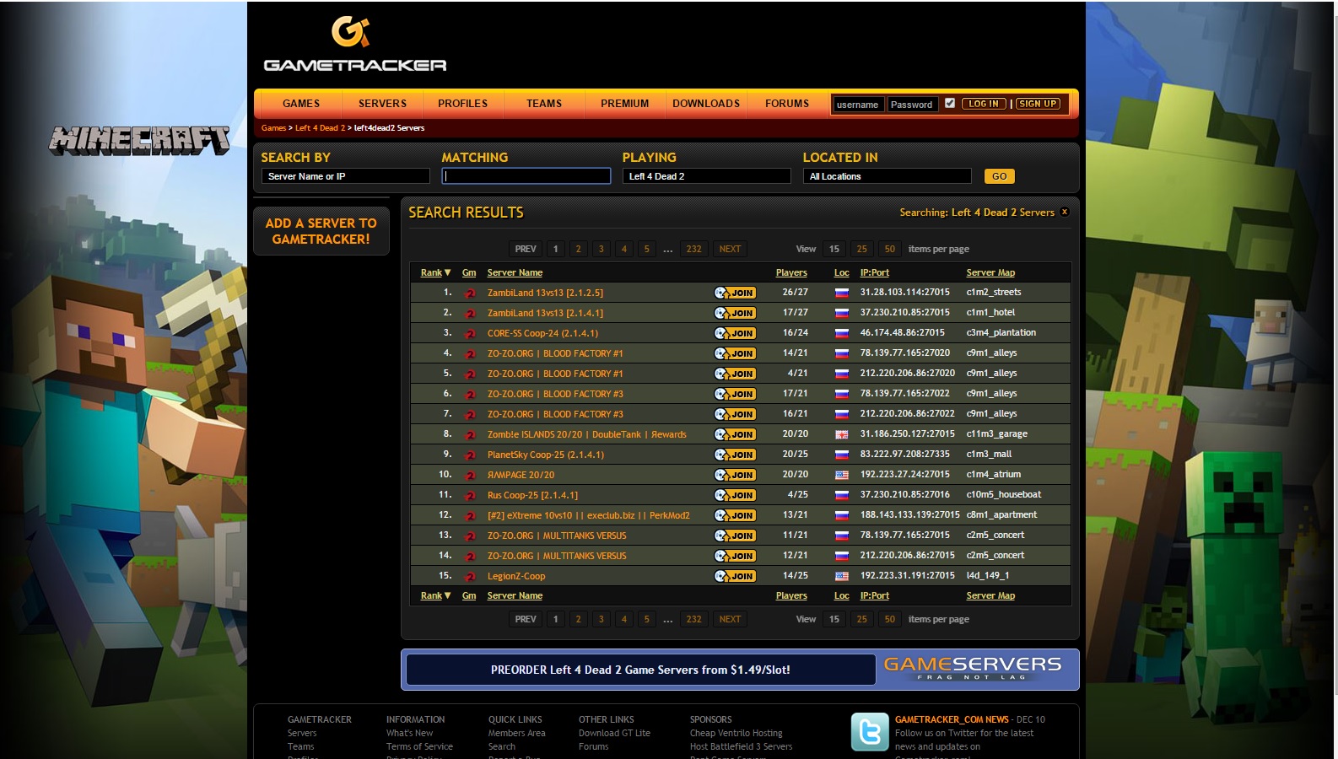Toggle the remember me checkbox
Screen dimensions: 1338x759
(950, 103)
